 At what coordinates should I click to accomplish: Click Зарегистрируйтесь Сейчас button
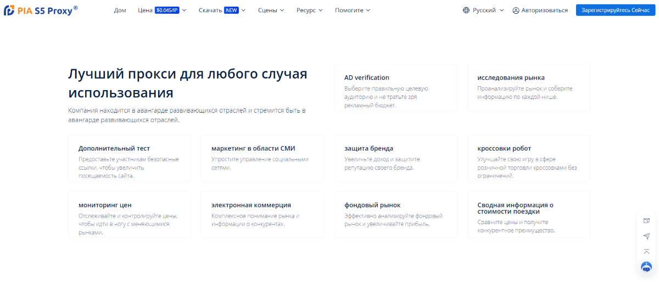(x=616, y=10)
